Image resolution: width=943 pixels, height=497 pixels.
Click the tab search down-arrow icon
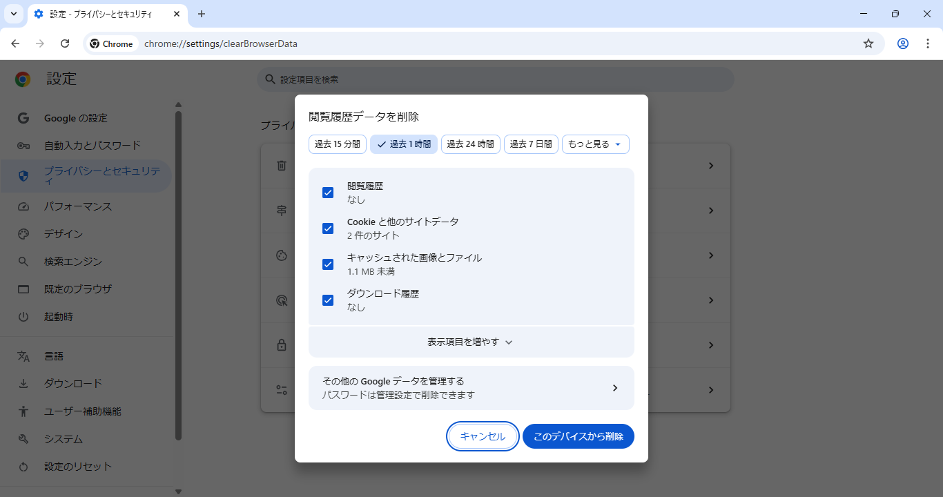(13, 14)
